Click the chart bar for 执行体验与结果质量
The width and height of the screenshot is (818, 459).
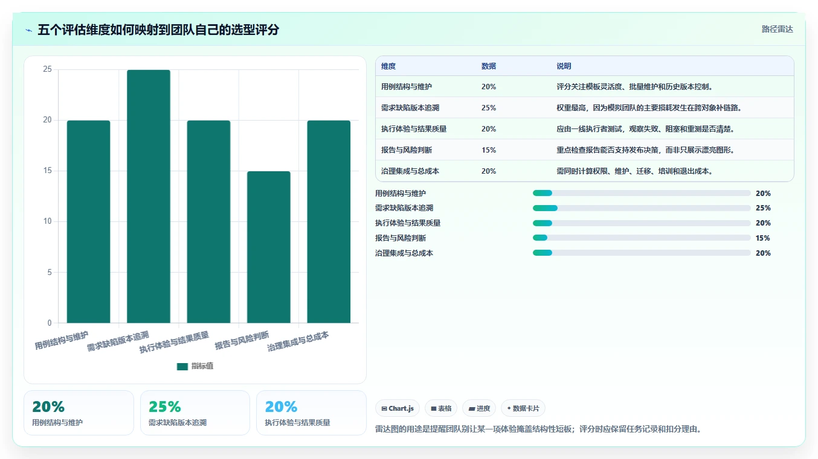tap(208, 221)
